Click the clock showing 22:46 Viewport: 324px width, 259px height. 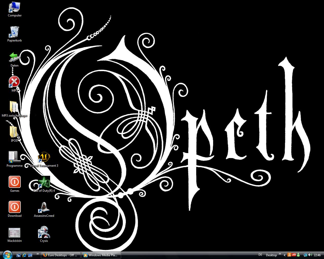pos(317,255)
